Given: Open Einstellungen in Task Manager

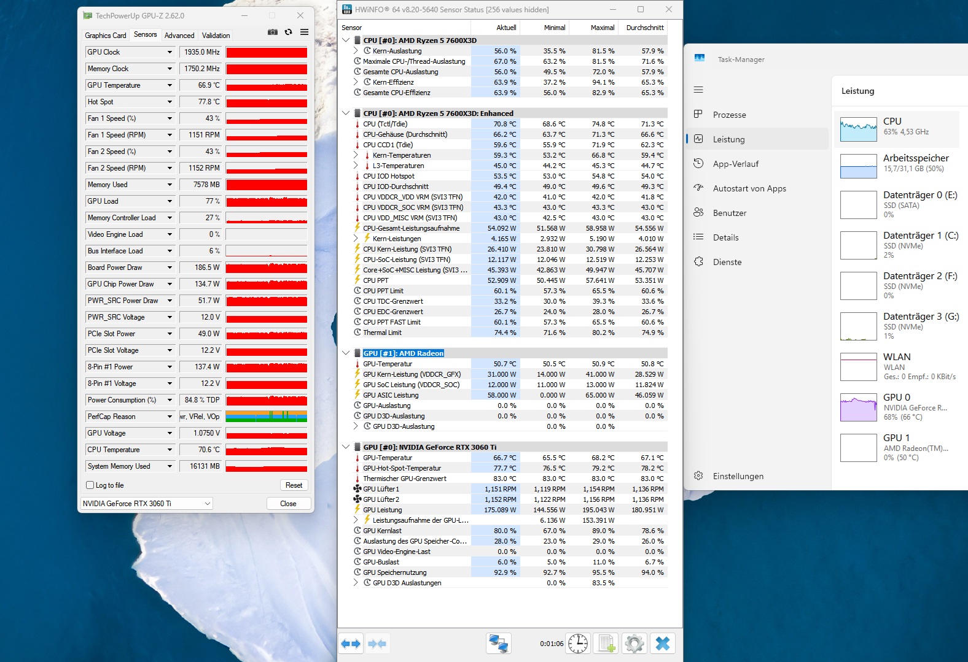Looking at the screenshot, I should click(x=757, y=476).
